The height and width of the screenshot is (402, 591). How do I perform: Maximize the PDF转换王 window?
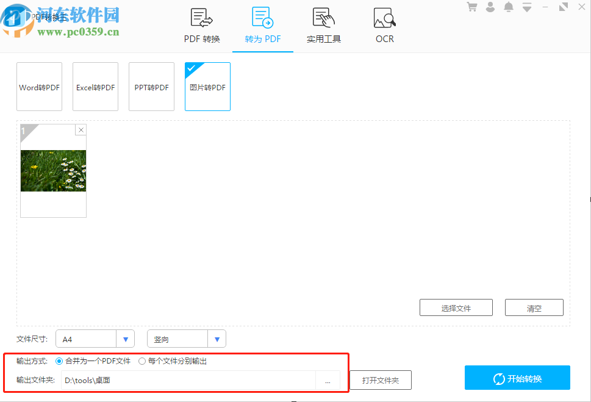tap(564, 7)
